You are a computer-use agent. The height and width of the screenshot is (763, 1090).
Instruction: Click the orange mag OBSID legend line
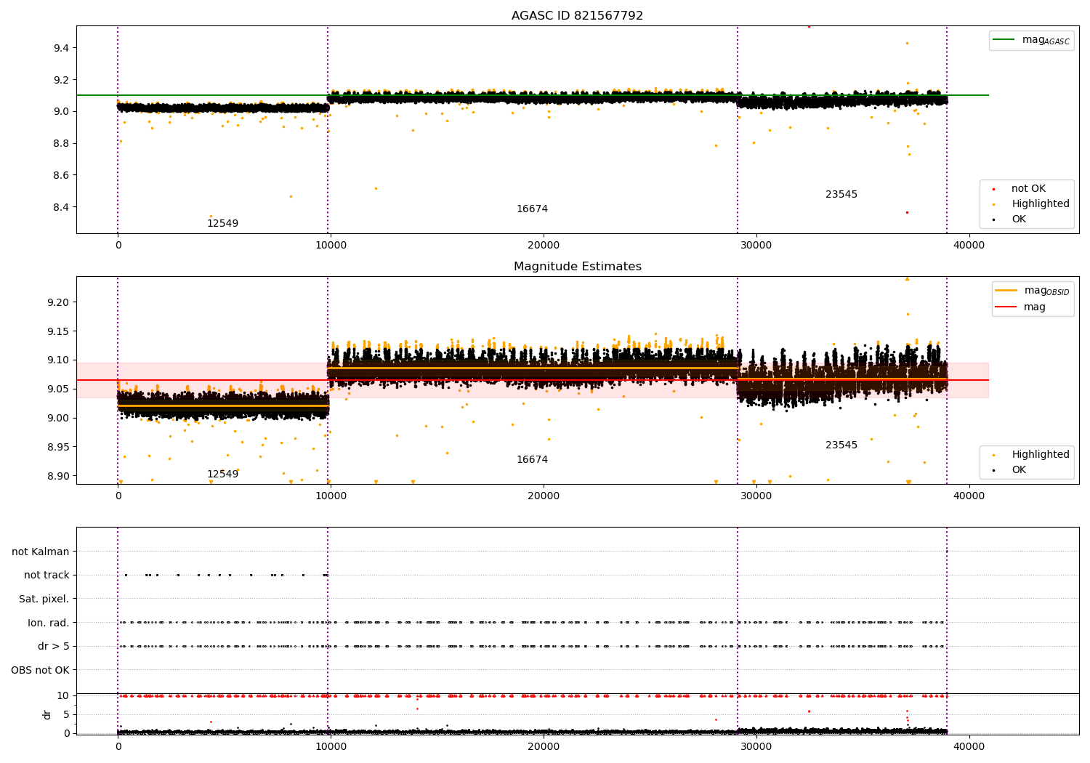[x=1006, y=291]
